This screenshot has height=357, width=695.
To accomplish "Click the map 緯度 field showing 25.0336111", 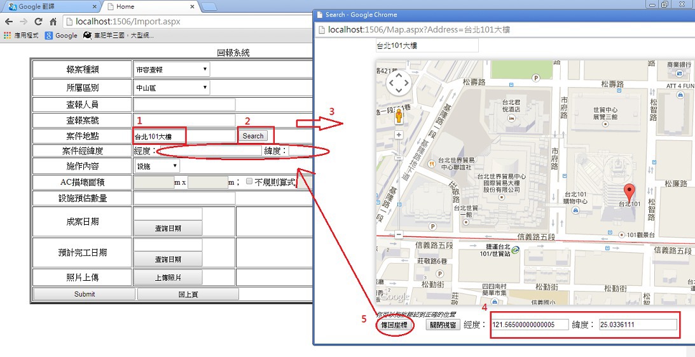I will point(638,325).
